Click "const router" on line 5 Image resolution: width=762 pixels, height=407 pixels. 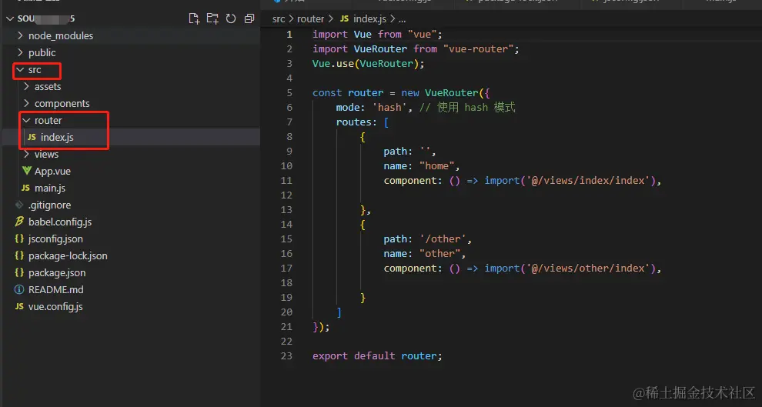[x=347, y=93]
